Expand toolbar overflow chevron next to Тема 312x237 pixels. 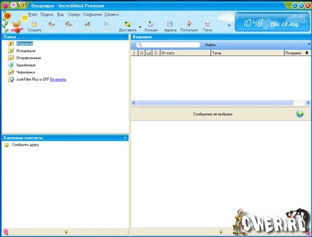tap(229, 25)
